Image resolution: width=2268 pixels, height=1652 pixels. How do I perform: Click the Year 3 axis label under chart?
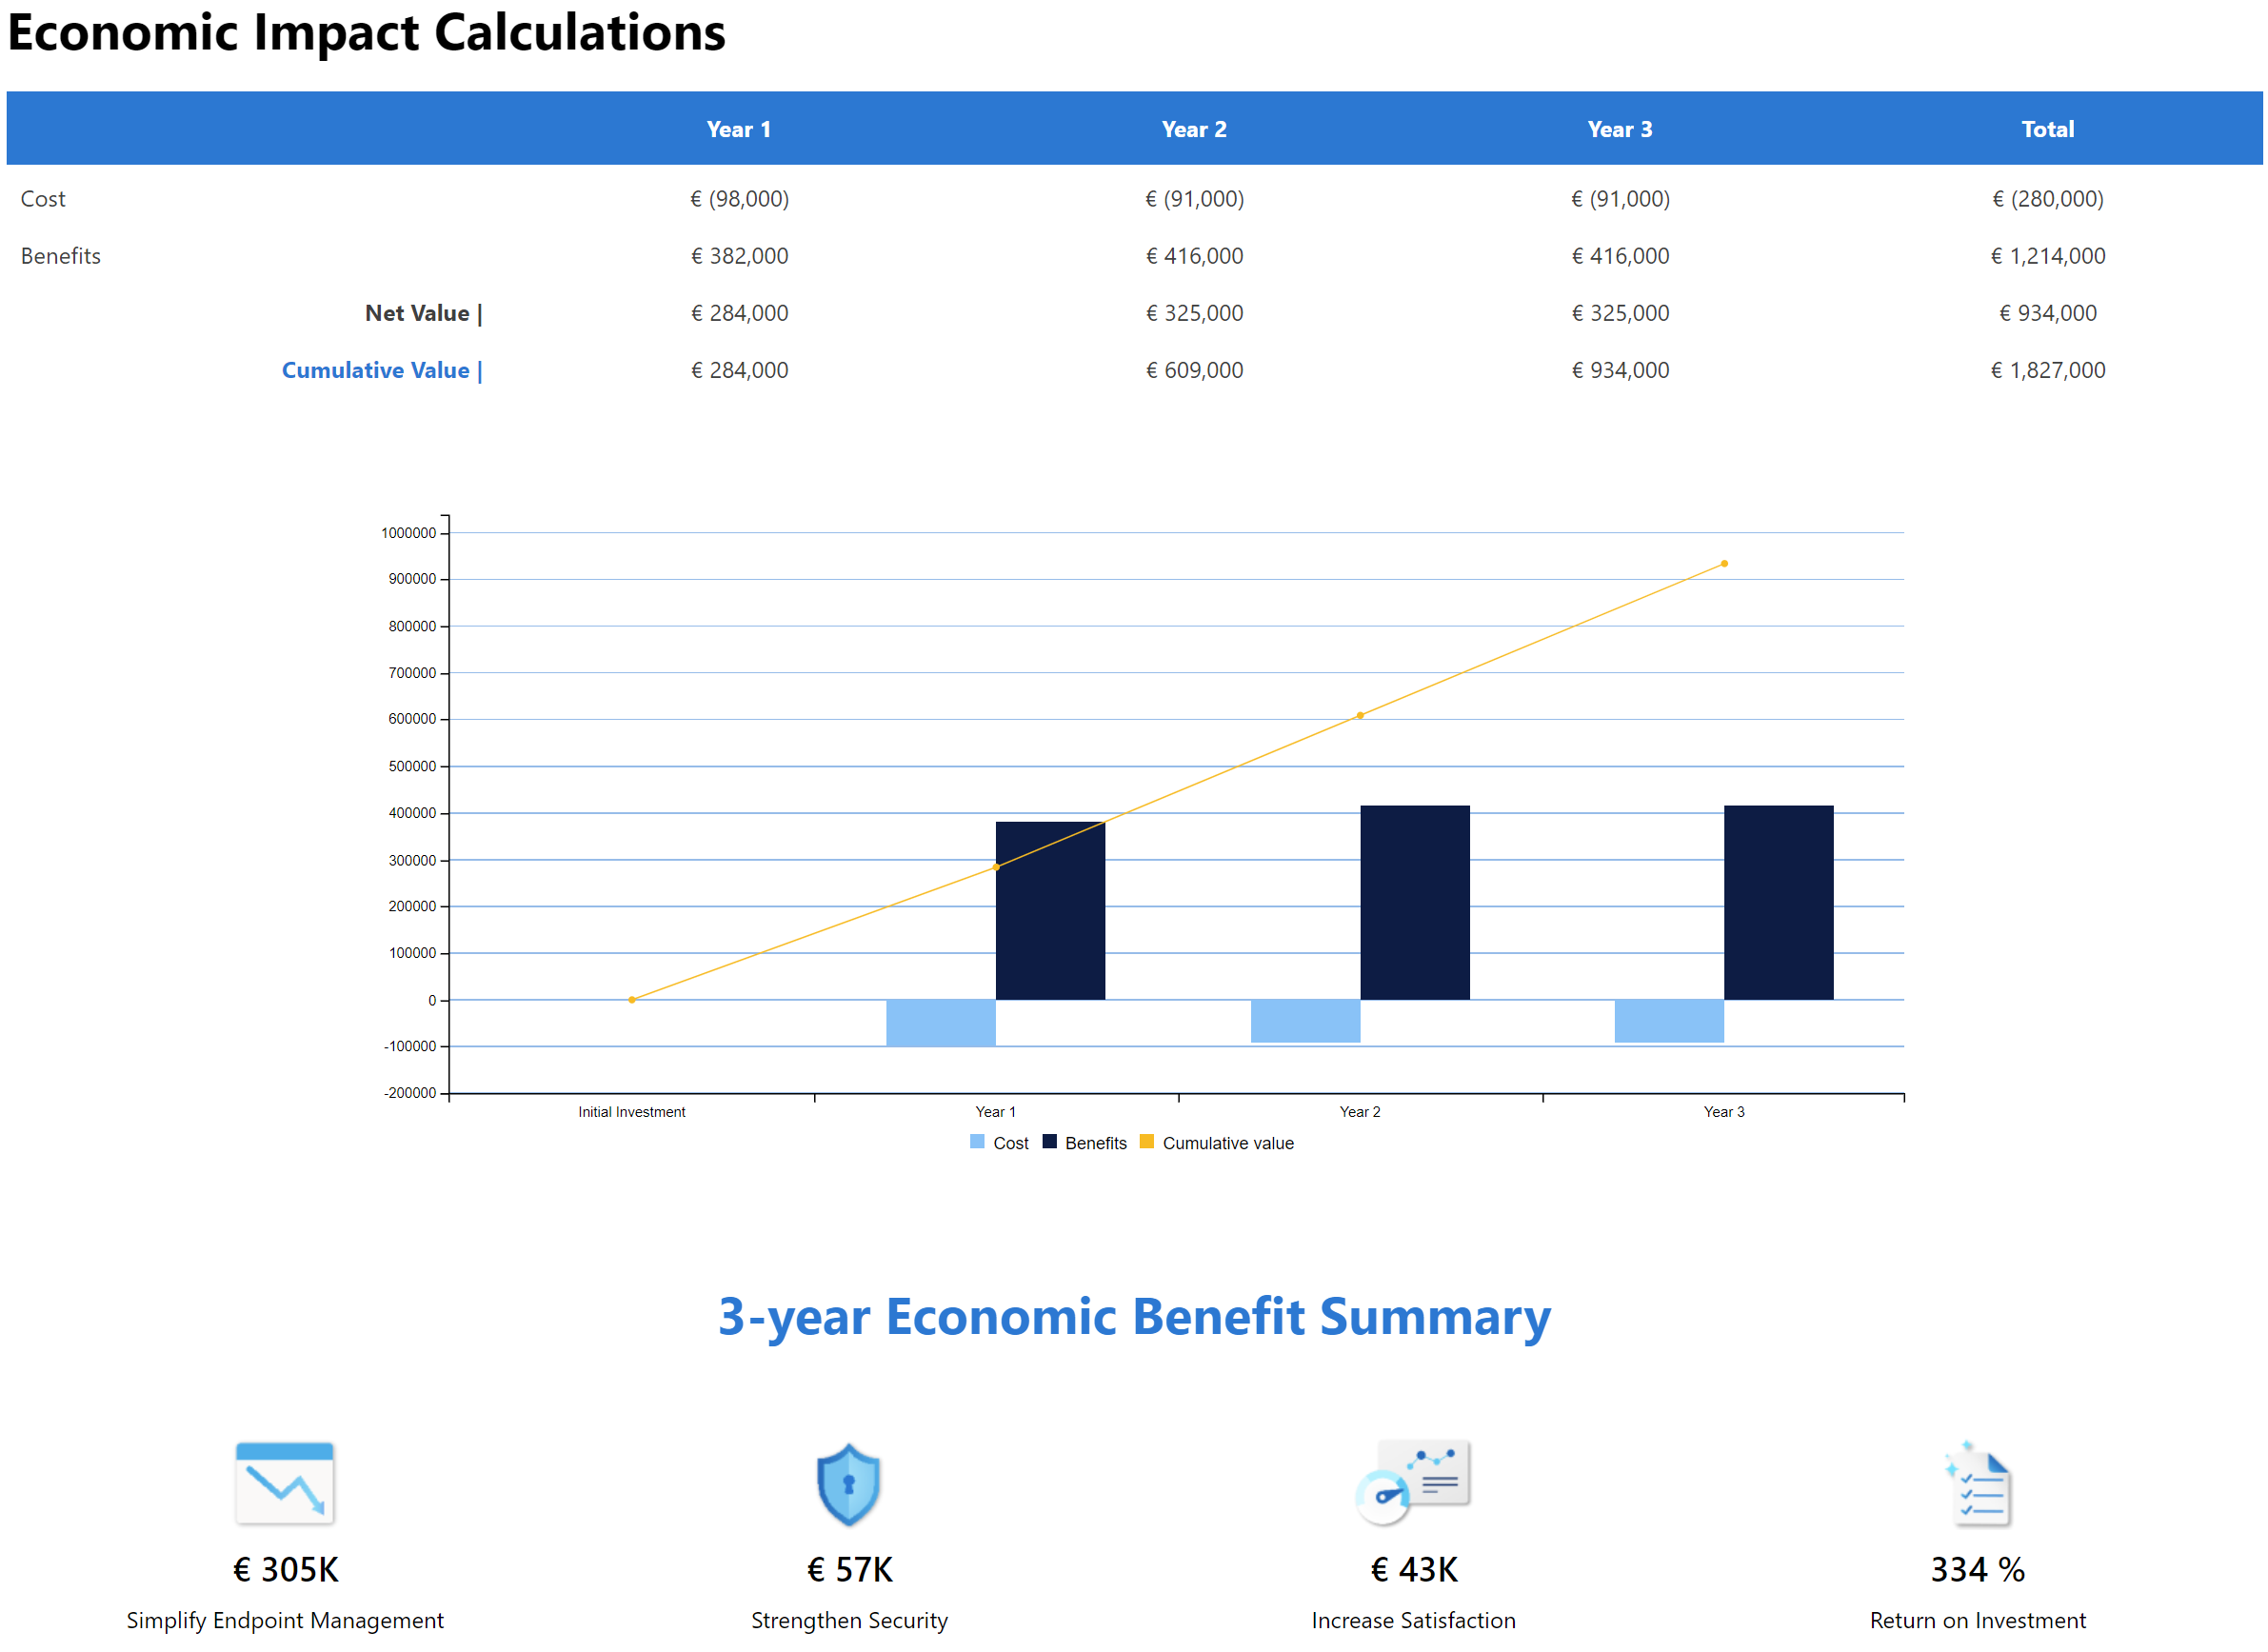tap(1724, 1112)
